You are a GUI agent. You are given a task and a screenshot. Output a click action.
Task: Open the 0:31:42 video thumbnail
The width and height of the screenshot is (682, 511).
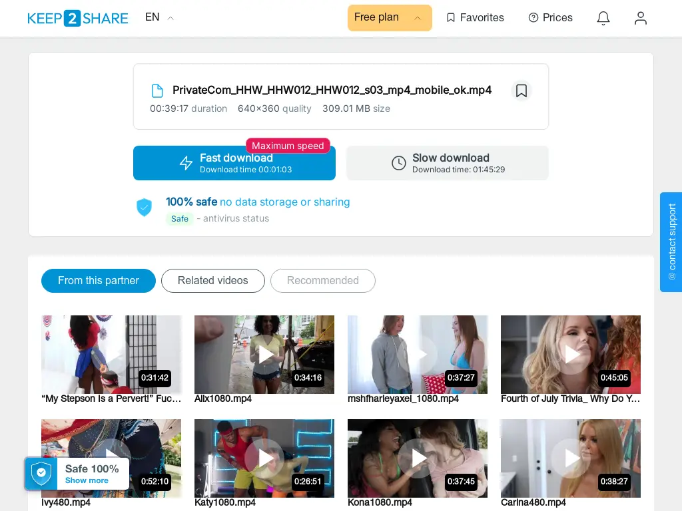[111, 355]
